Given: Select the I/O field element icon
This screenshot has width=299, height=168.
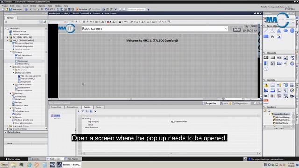Looking at the screenshot, I should point(266,58).
